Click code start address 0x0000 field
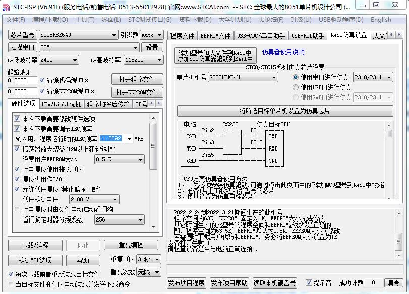Screen dimensions: 409x294 coord(22,80)
